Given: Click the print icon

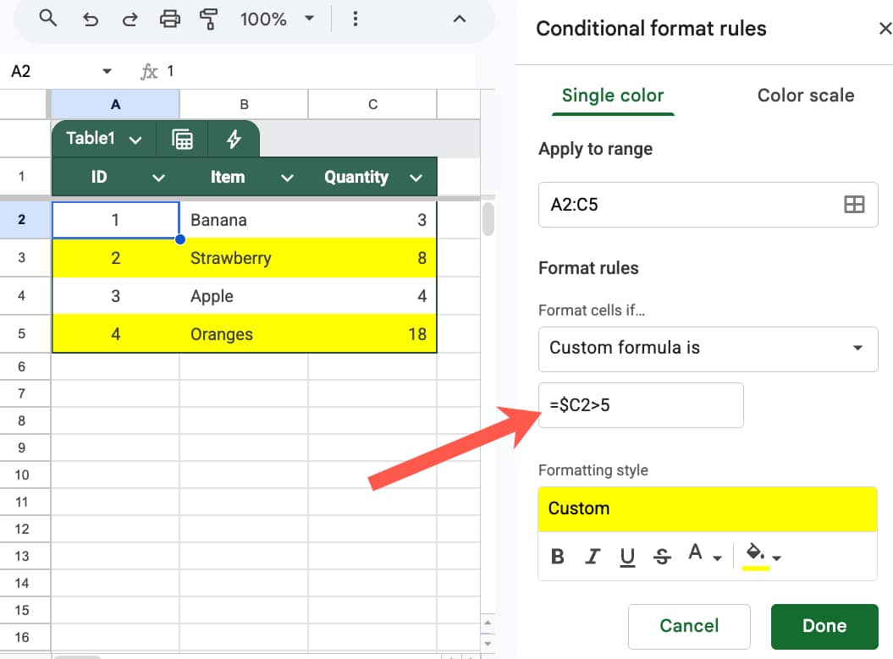Looking at the screenshot, I should tap(170, 19).
